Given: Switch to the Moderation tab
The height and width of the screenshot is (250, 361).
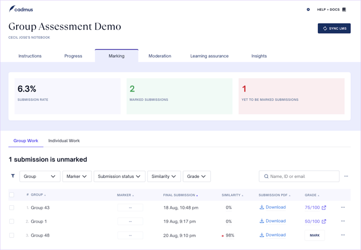Looking at the screenshot, I should [159, 56].
